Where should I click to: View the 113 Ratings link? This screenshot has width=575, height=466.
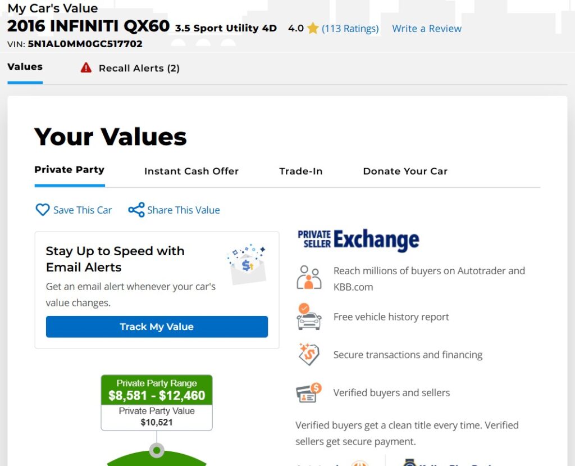point(350,29)
